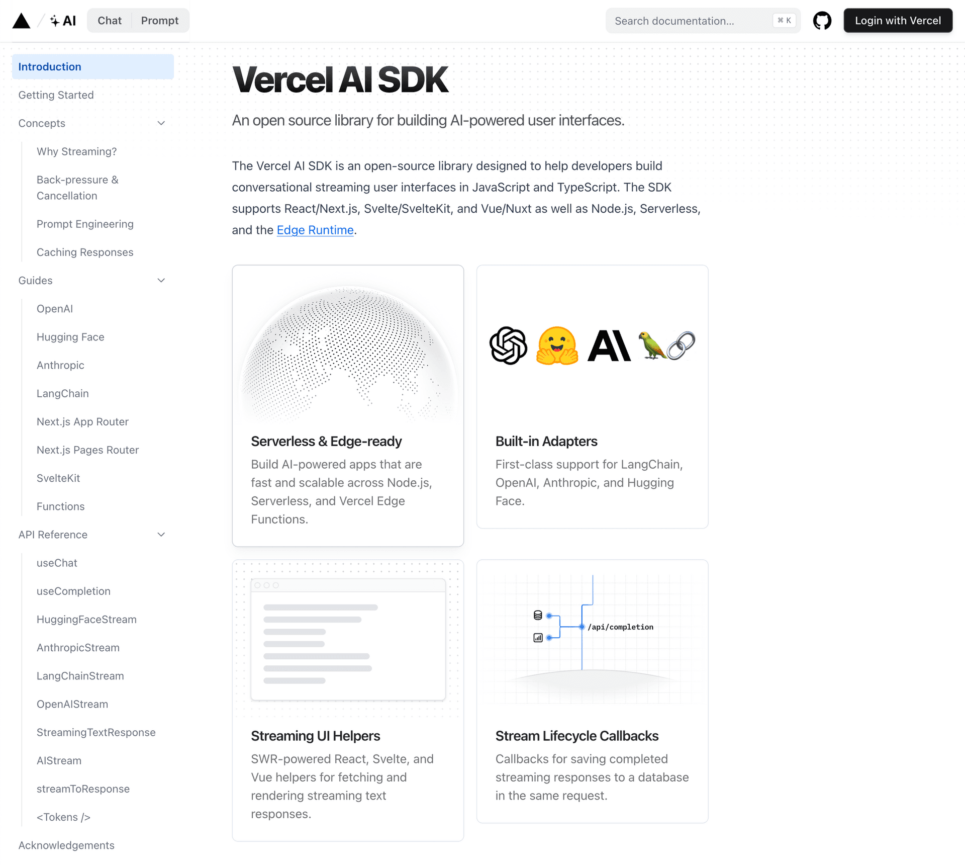Screen dimensions: 965x866
Task: Collapse the API Reference chevron
Action: (x=161, y=535)
